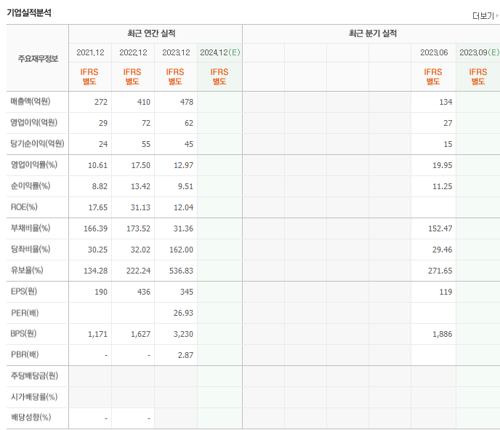Click the 2022.12 annual period header
Viewport: 500px width, 430px height.
click(133, 52)
